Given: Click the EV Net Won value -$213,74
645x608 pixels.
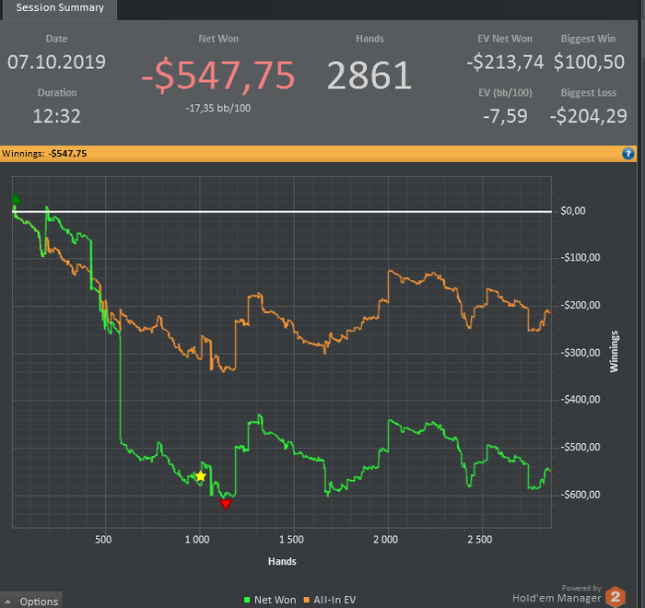Looking at the screenshot, I should pos(505,62).
